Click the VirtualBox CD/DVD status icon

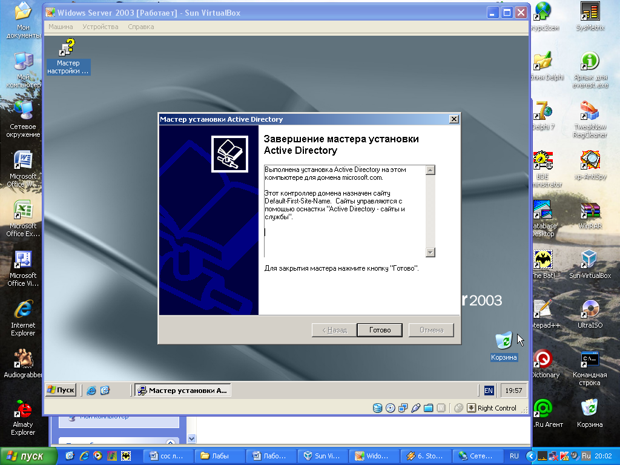(x=391, y=408)
